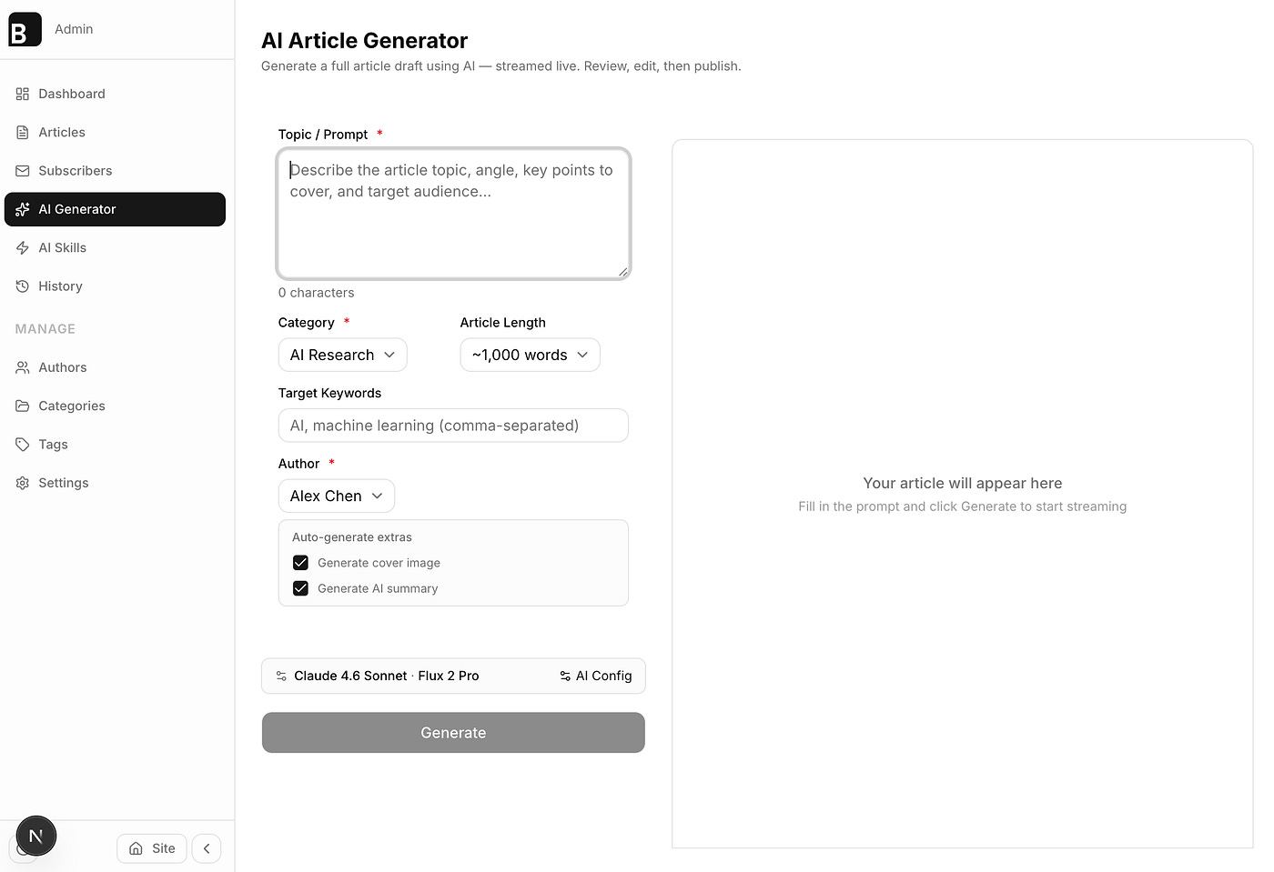Click the Subscribers envelope icon

pos(22,171)
